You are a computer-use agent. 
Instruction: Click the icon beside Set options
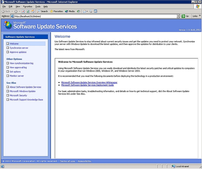point(8,72)
